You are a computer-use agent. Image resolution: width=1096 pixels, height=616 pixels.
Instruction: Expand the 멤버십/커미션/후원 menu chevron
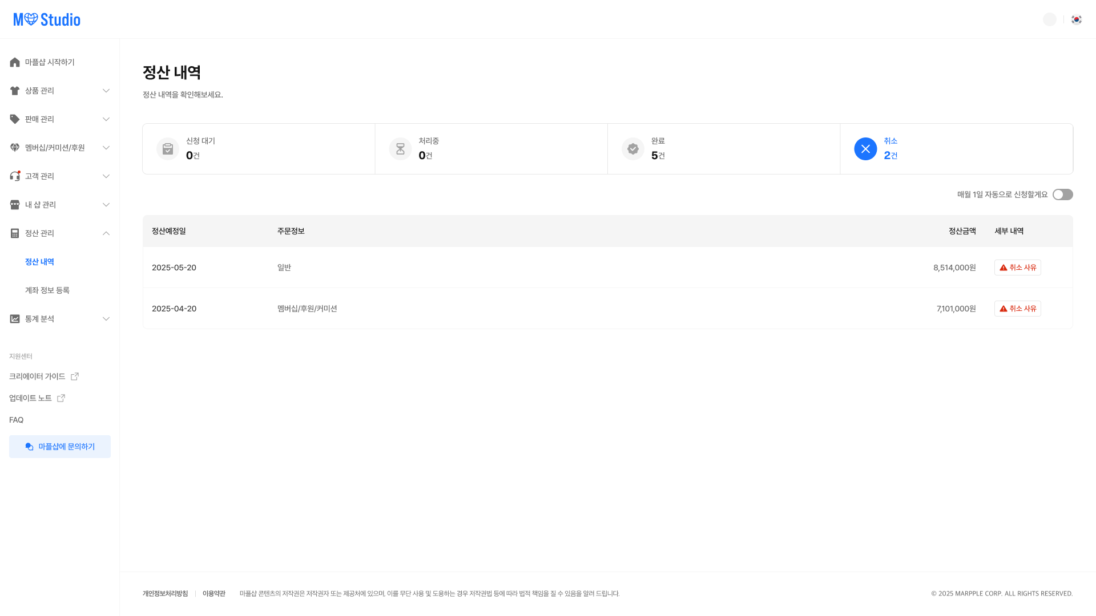pyautogui.click(x=106, y=148)
